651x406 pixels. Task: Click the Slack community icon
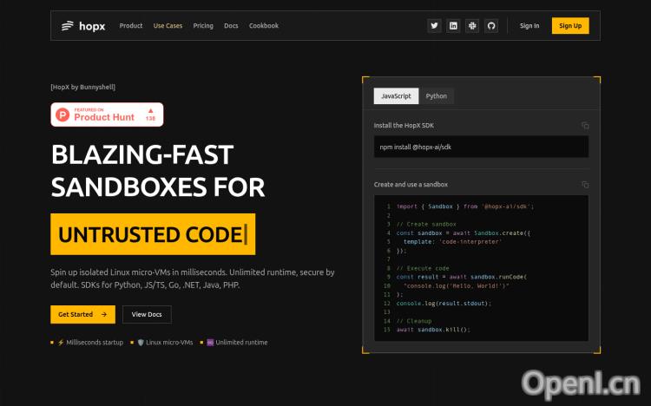472,26
